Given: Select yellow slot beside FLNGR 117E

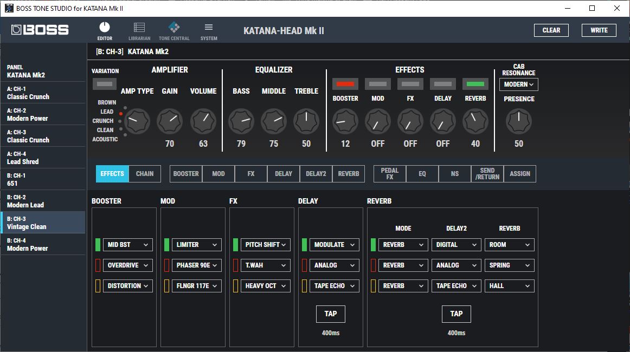Looking at the screenshot, I should click(x=167, y=286).
